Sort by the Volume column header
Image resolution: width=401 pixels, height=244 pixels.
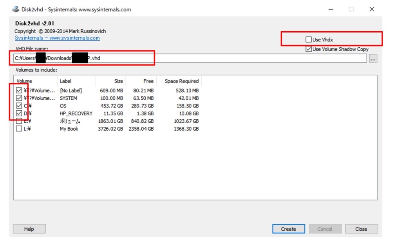pyautogui.click(x=36, y=81)
